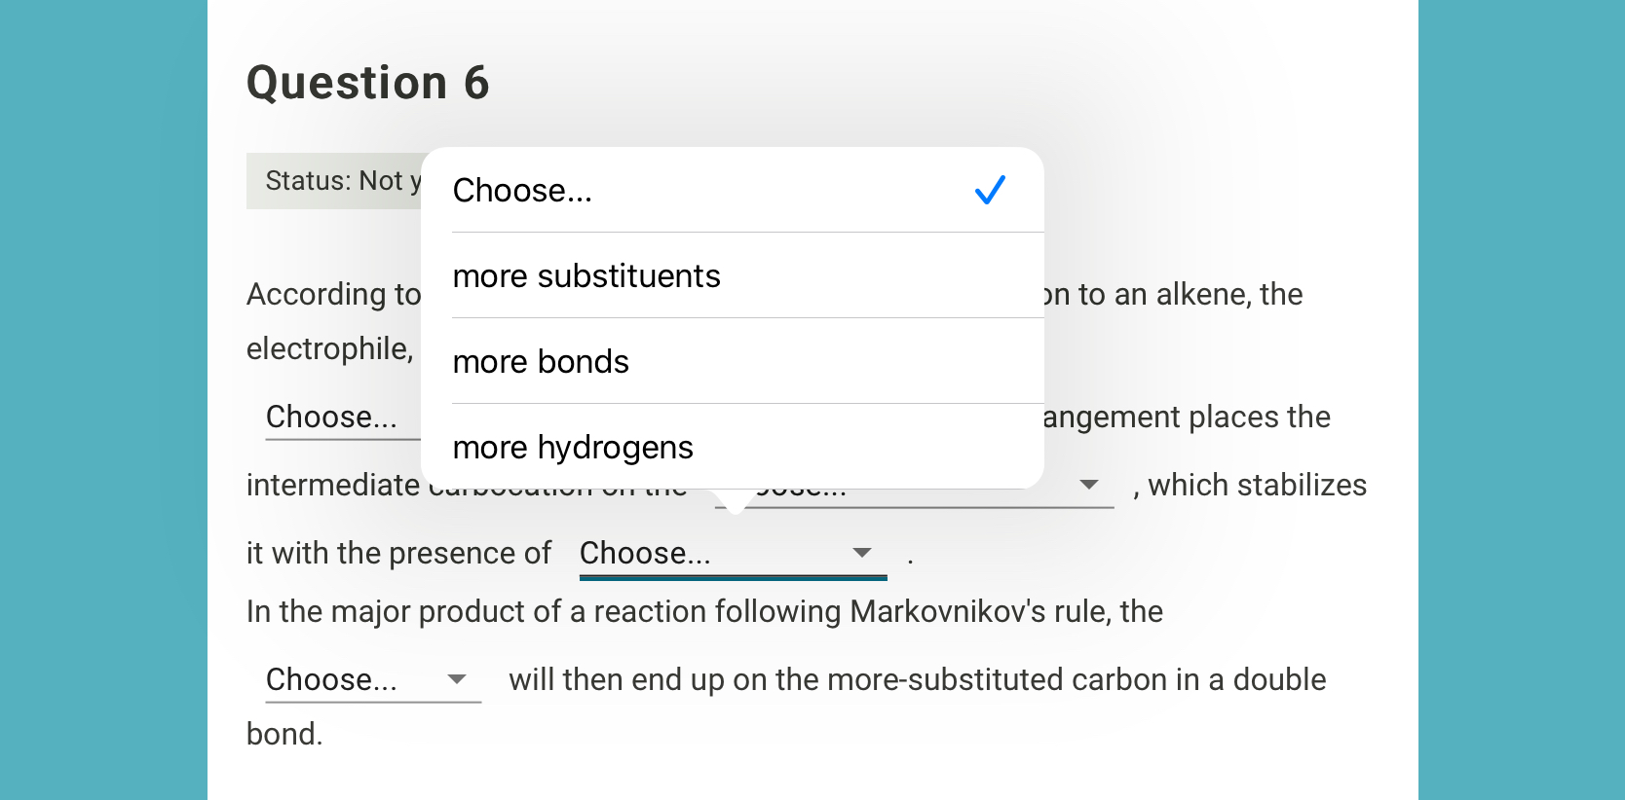This screenshot has height=800, width=1625.
Task: Click the arrow on the stabilizes dropdown
Action: pos(1088,485)
